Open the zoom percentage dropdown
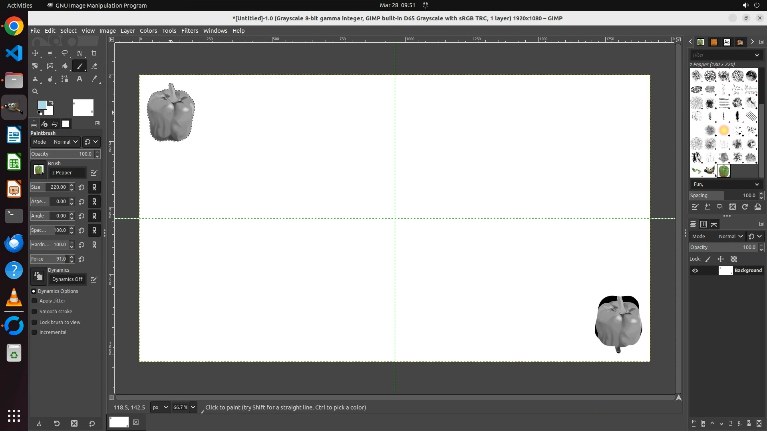 point(193,407)
